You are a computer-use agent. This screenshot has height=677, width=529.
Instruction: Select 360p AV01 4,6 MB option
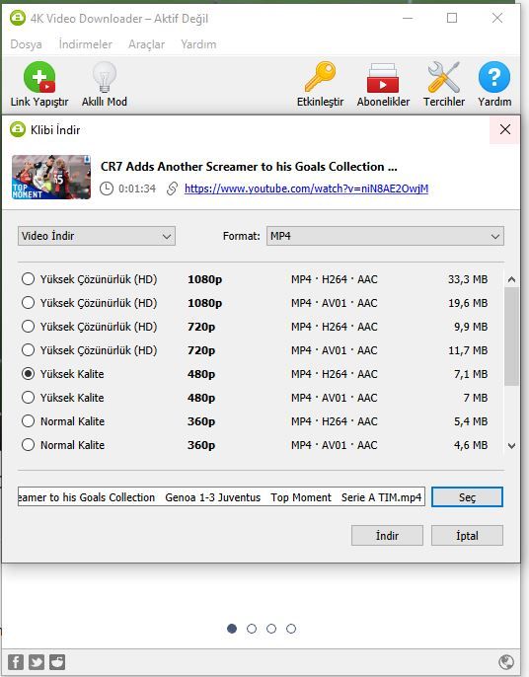pyautogui.click(x=28, y=445)
